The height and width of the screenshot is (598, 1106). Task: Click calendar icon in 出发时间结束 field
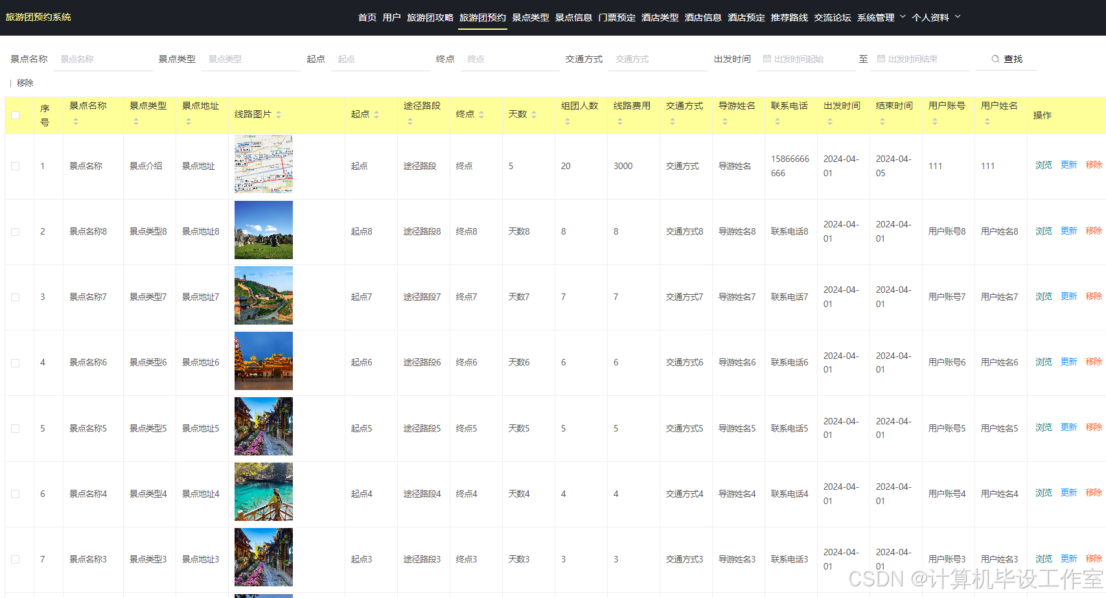(x=881, y=59)
